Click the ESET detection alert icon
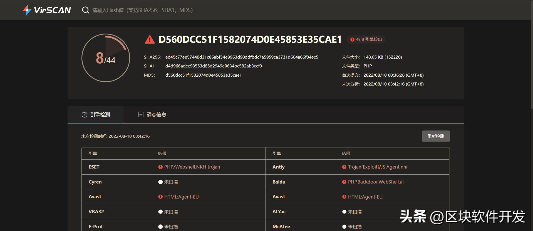 point(160,167)
